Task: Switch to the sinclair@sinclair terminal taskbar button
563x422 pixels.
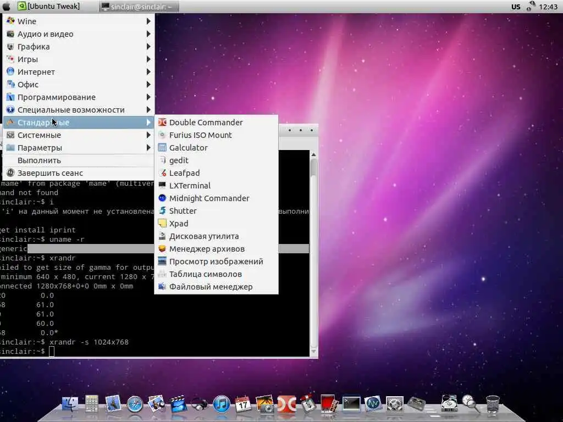Action: pyautogui.click(x=139, y=7)
